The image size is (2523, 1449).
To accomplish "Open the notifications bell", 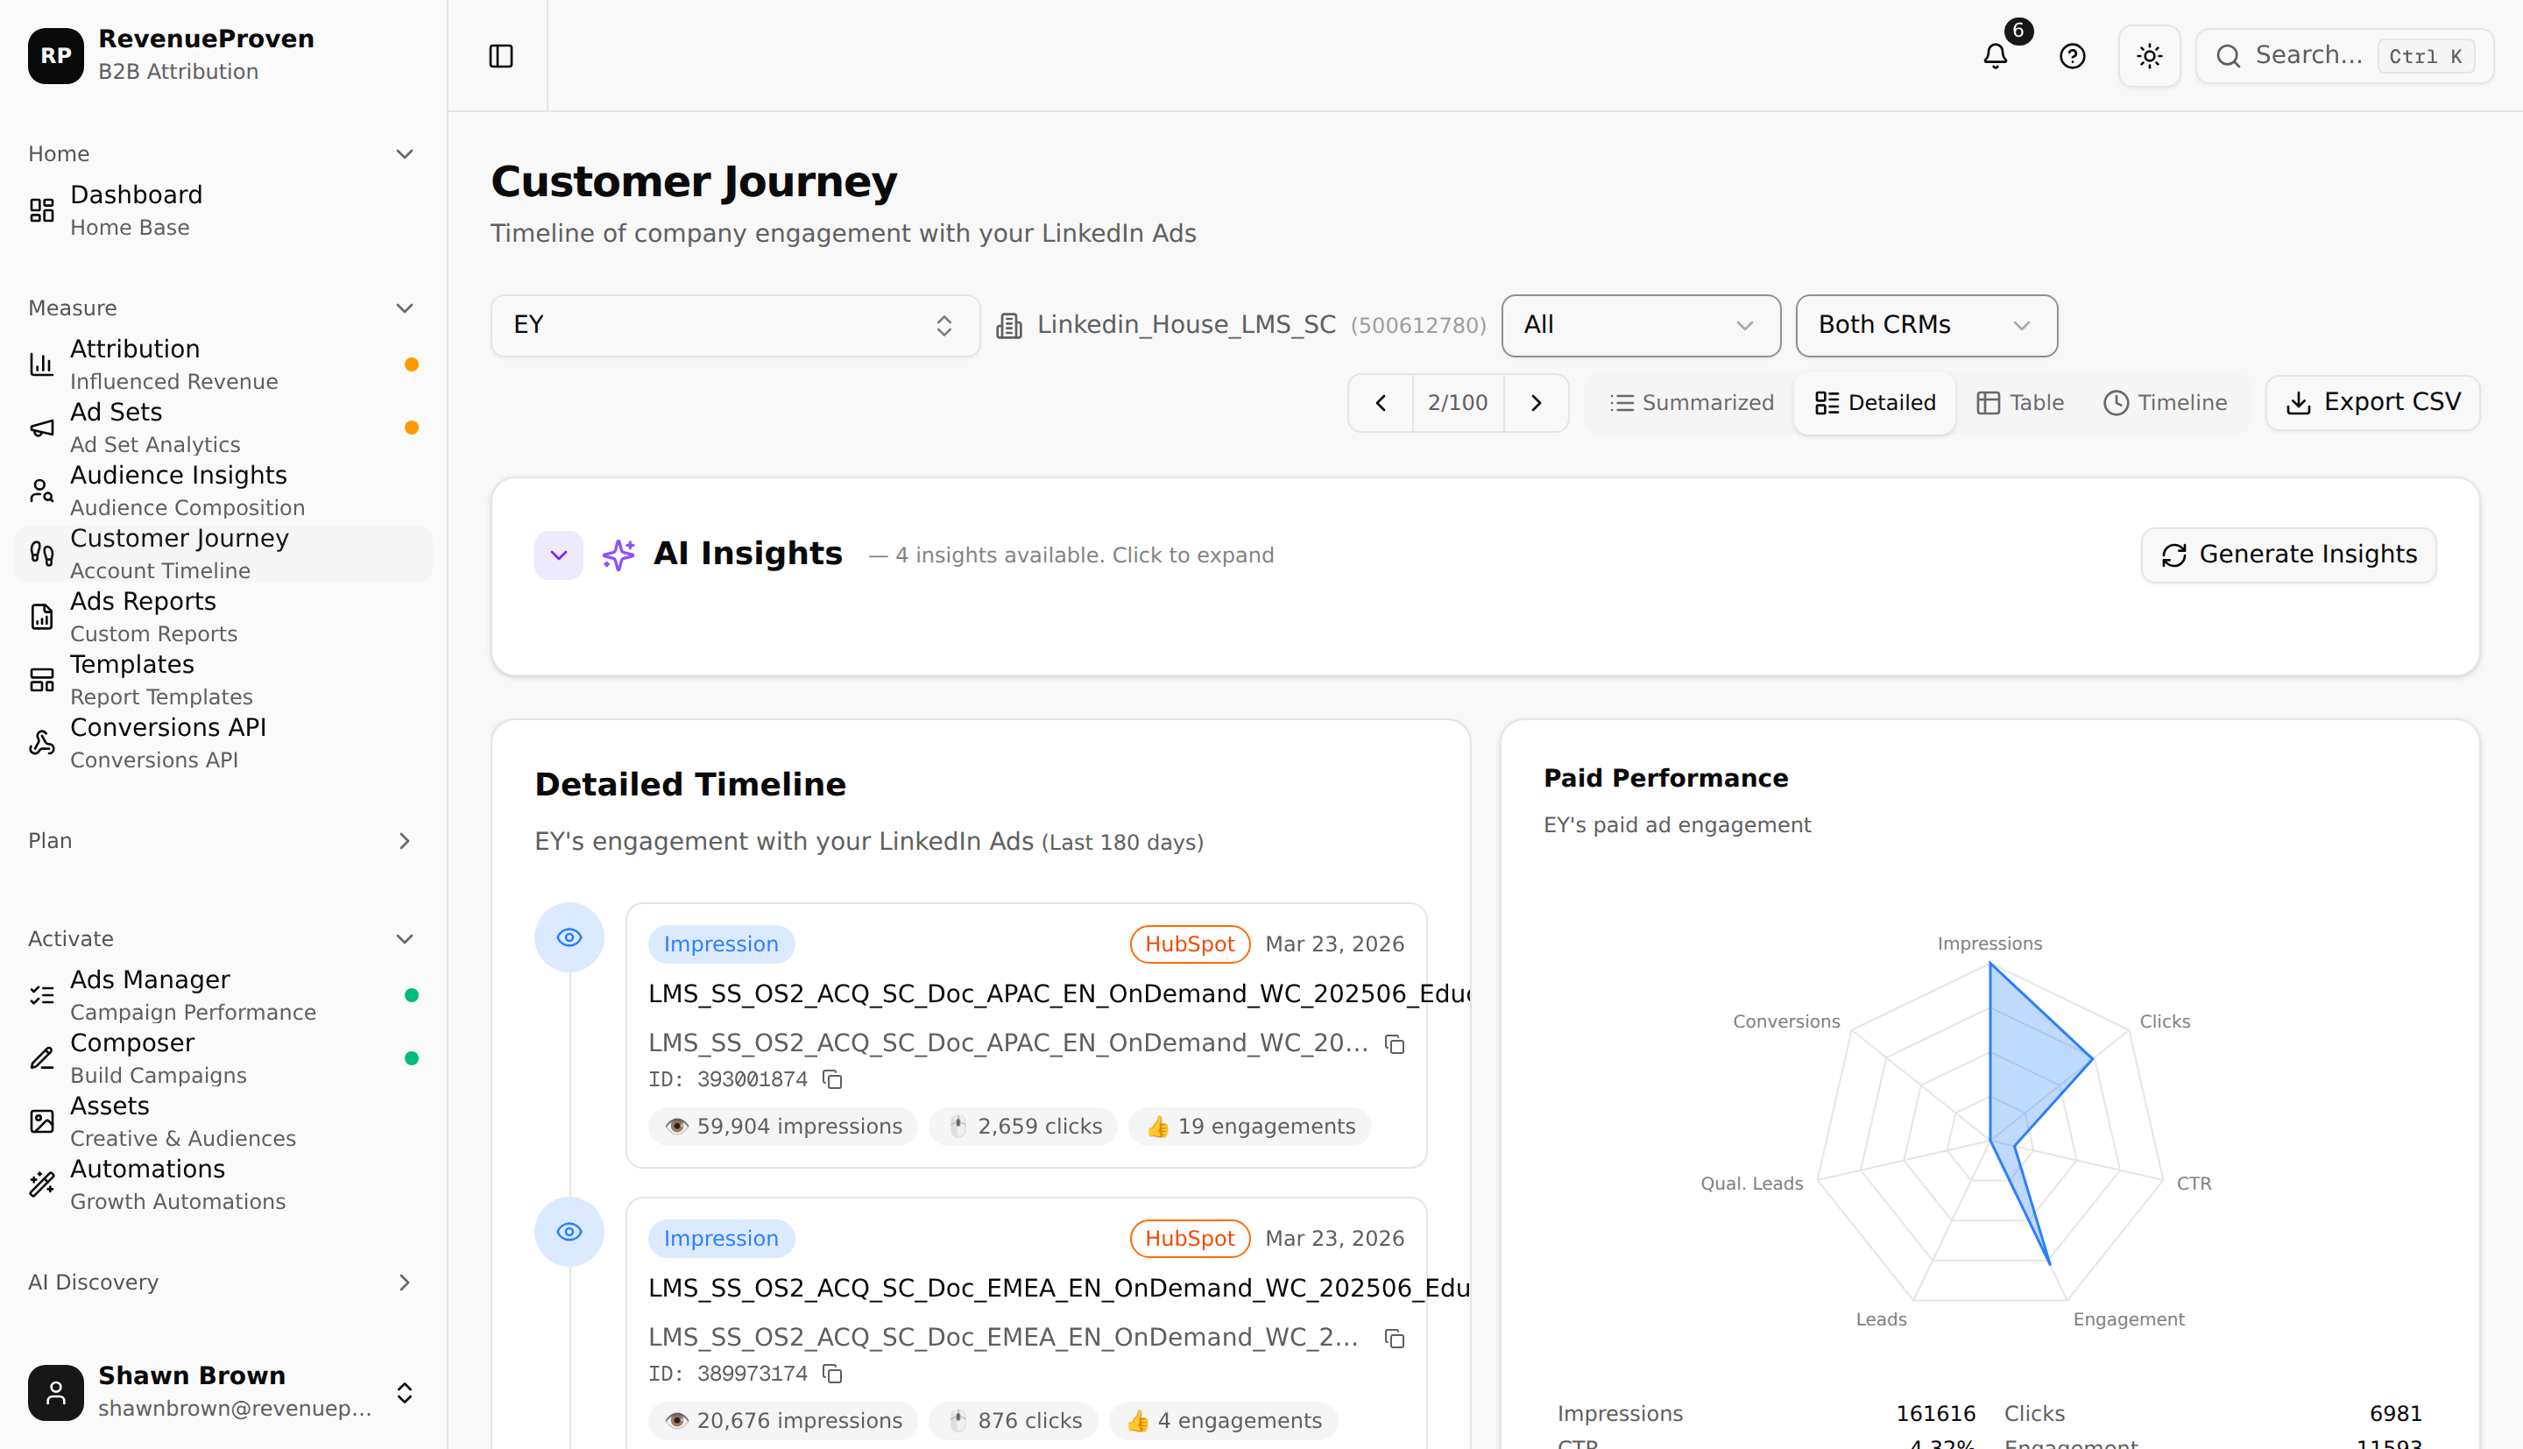I will point(1995,56).
